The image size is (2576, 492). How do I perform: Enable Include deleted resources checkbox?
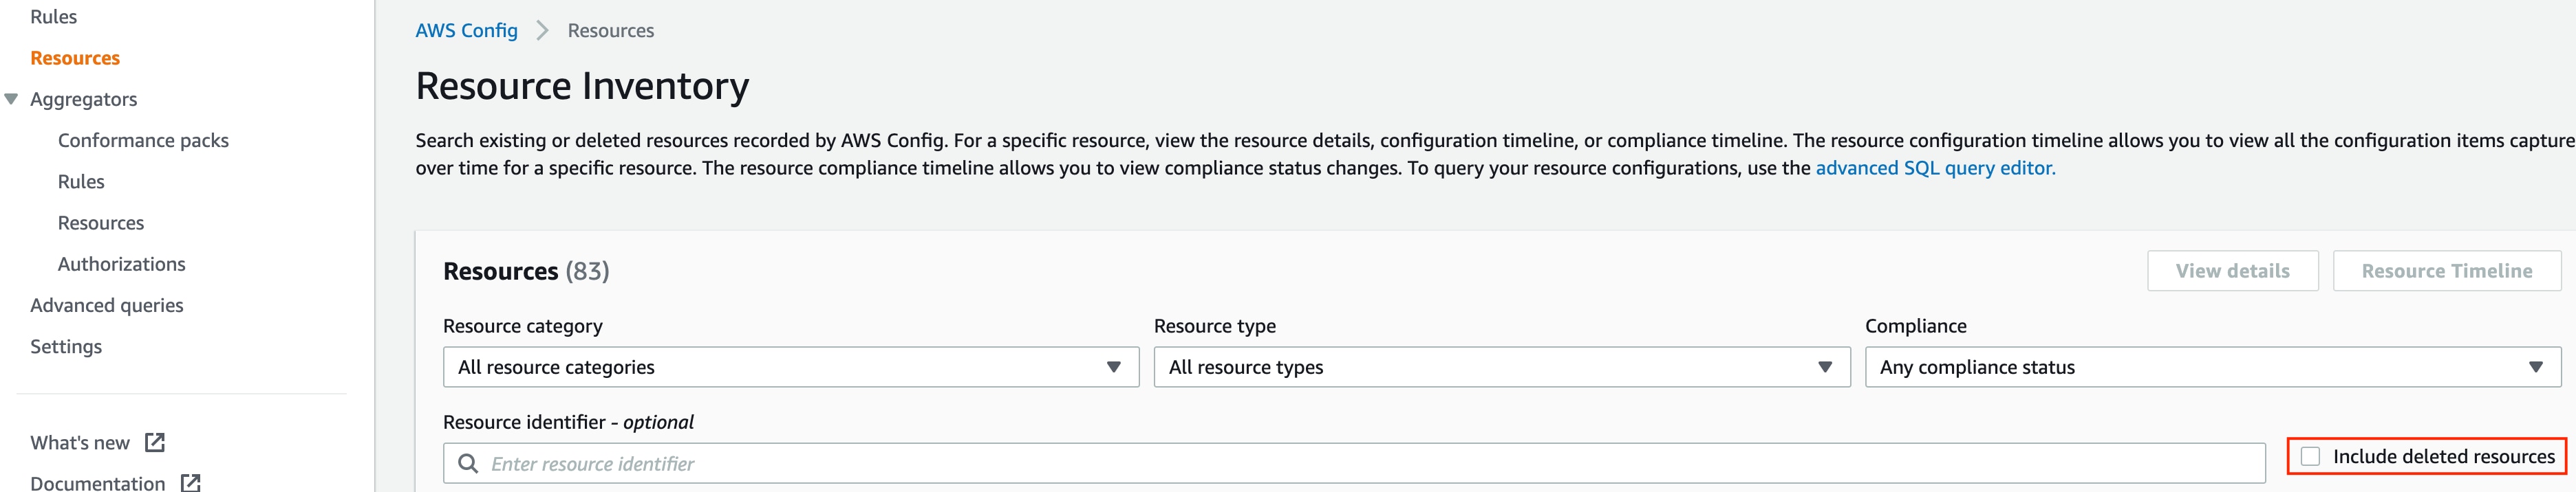tap(2310, 456)
